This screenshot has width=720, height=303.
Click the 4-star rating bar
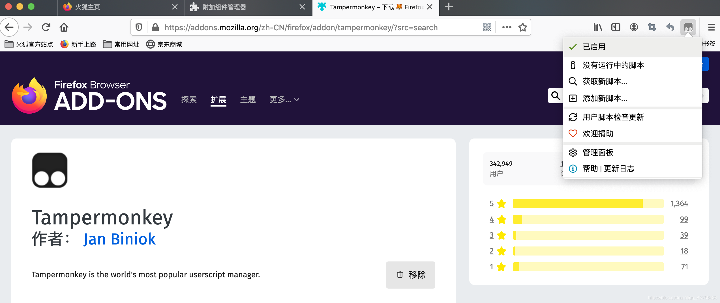pos(588,219)
